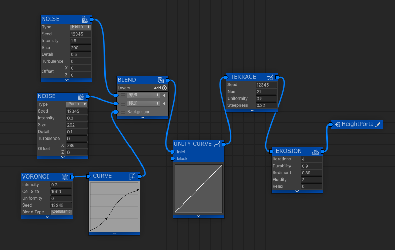Open Type dropdown on Noise with Intensity 0.3
The width and height of the screenshot is (395, 250).
tap(77, 104)
